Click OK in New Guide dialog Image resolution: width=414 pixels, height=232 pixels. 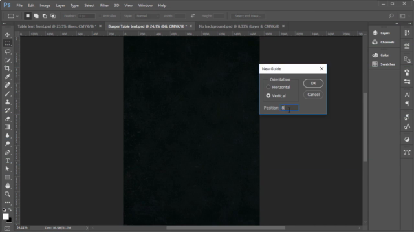313,83
